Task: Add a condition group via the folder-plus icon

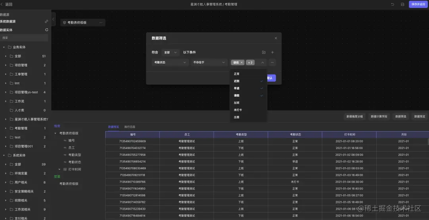Action: [263, 52]
